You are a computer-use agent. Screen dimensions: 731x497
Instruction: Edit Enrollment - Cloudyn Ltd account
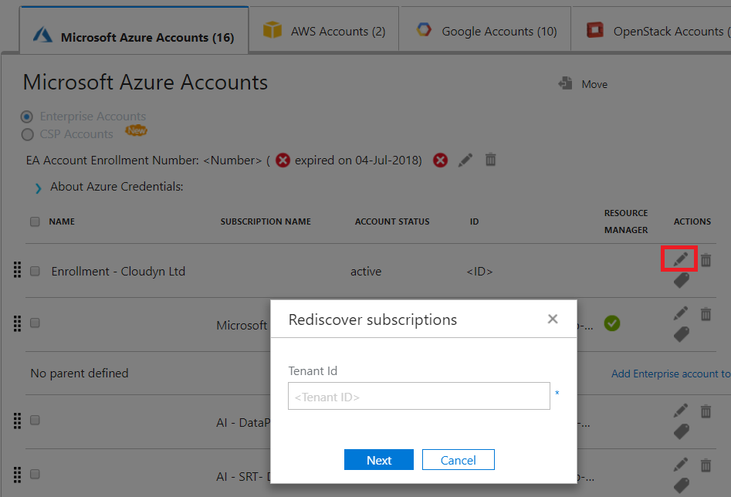(x=681, y=259)
